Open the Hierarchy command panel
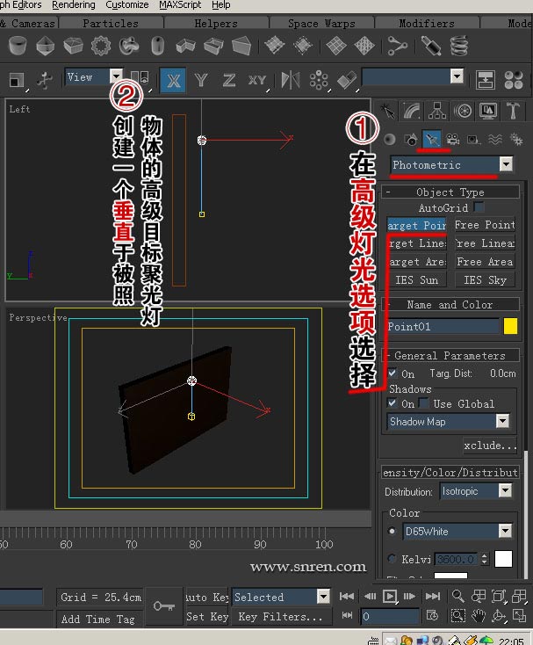This screenshot has width=533, height=645. tap(437, 111)
